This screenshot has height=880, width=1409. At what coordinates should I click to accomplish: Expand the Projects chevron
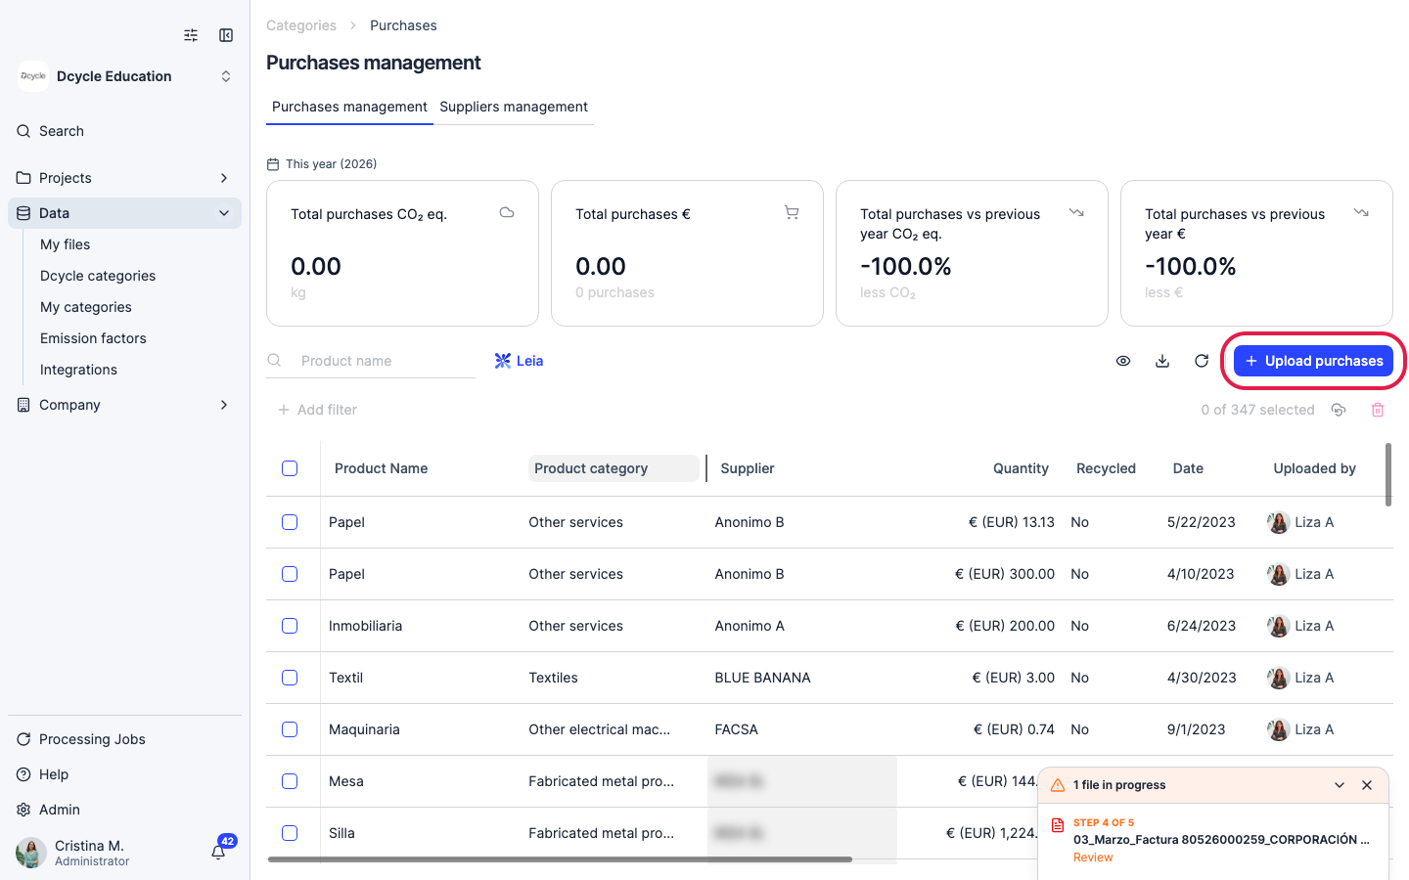224,178
